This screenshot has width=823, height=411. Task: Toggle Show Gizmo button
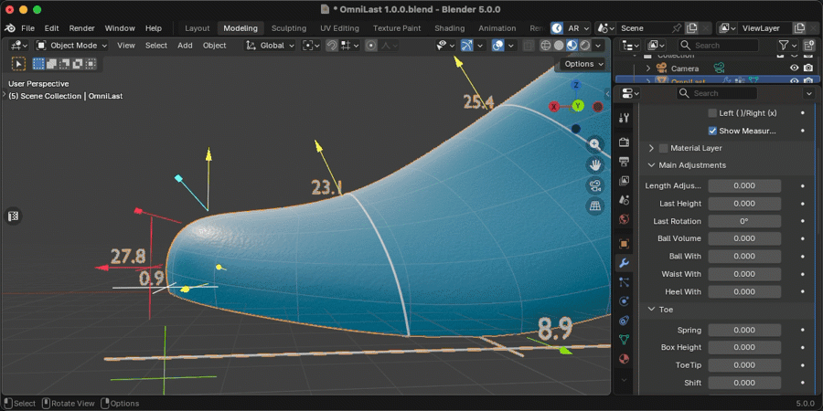(466, 46)
